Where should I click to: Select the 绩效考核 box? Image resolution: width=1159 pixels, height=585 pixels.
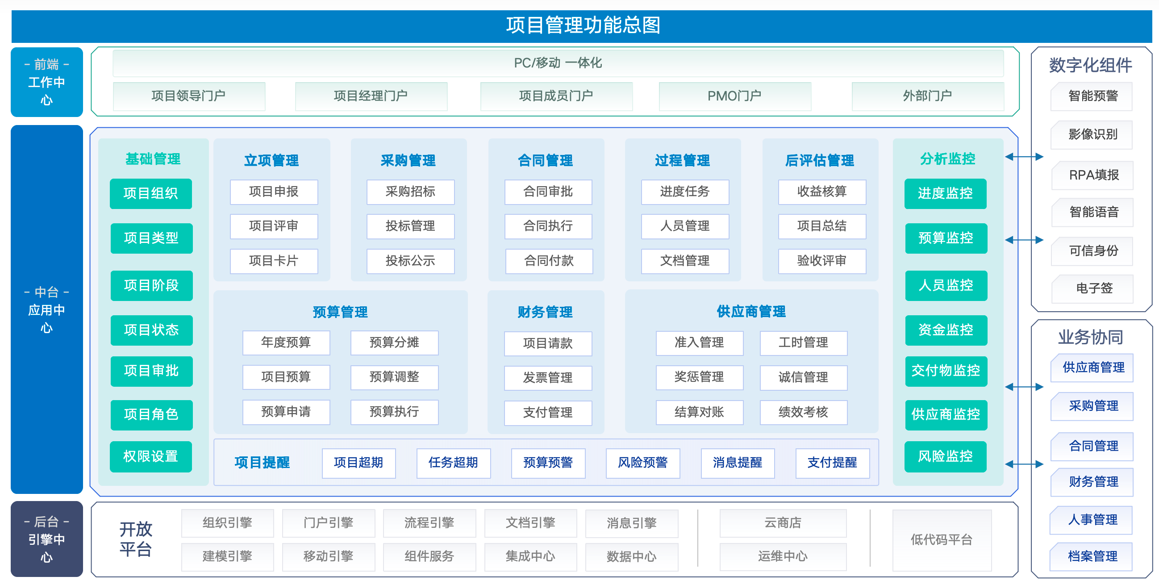tap(804, 412)
